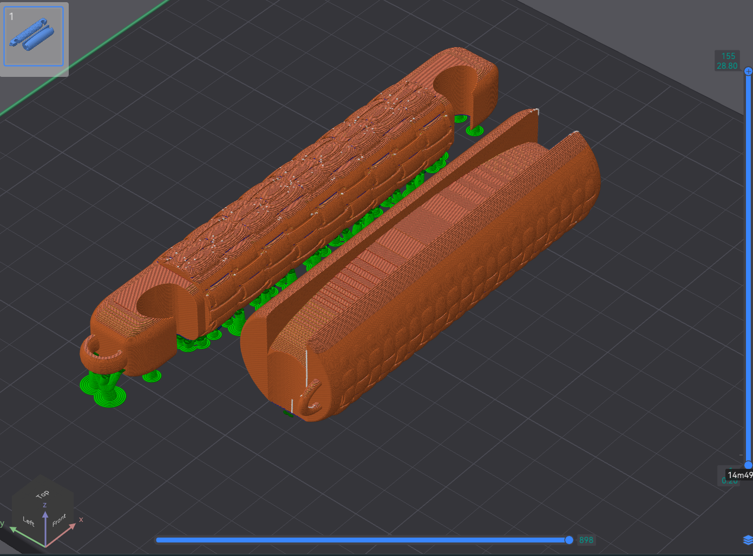Click the layers stack icon
This screenshot has width=753, height=556.
[748, 540]
